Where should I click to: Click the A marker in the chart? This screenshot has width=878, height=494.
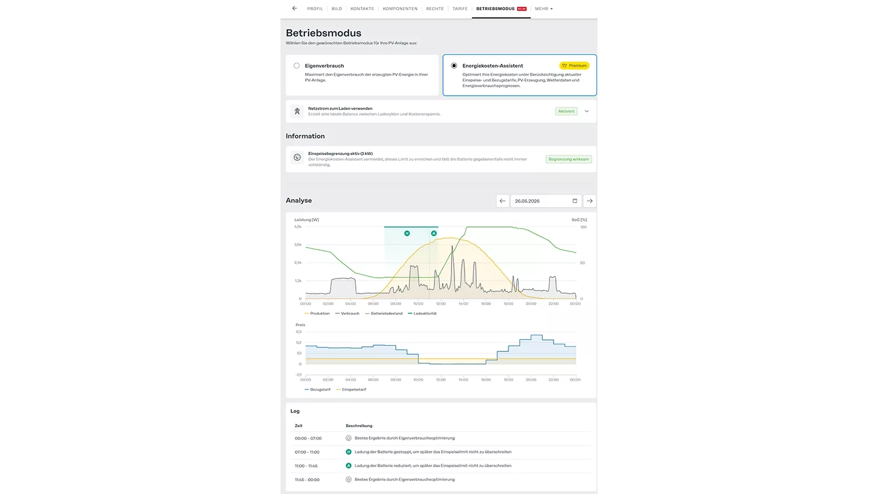click(434, 233)
